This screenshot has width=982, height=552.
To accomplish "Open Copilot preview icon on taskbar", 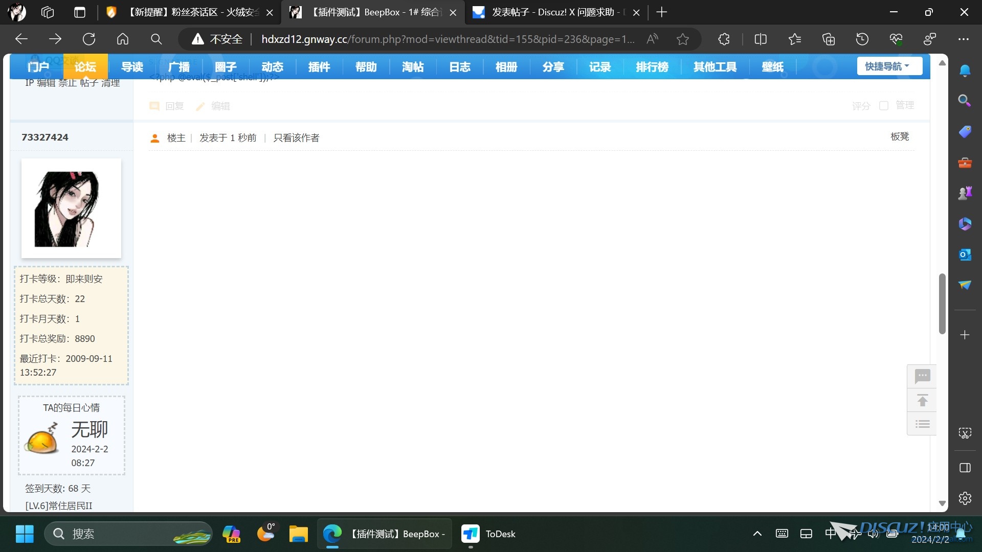I will [x=231, y=534].
